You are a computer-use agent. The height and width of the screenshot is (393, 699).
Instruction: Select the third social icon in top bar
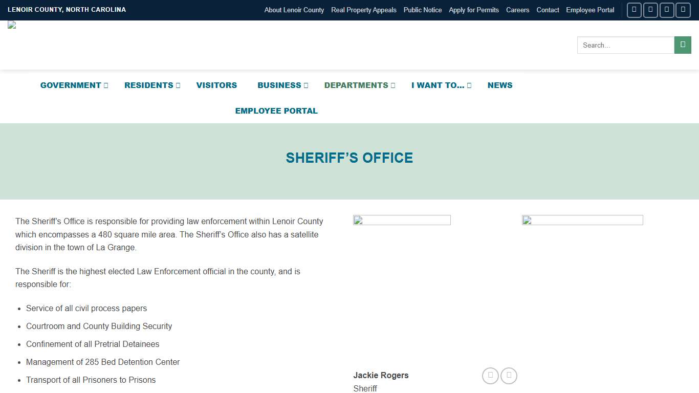click(667, 10)
